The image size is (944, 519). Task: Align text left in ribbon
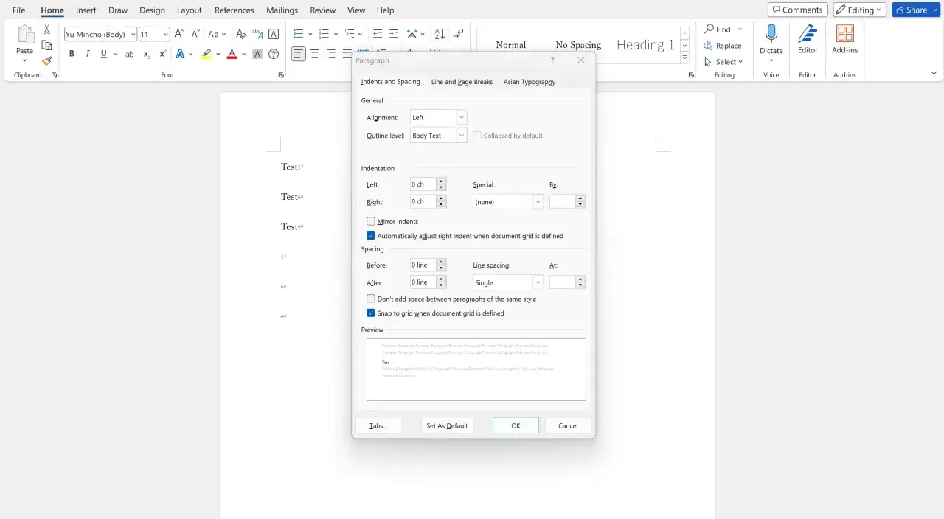(x=298, y=54)
